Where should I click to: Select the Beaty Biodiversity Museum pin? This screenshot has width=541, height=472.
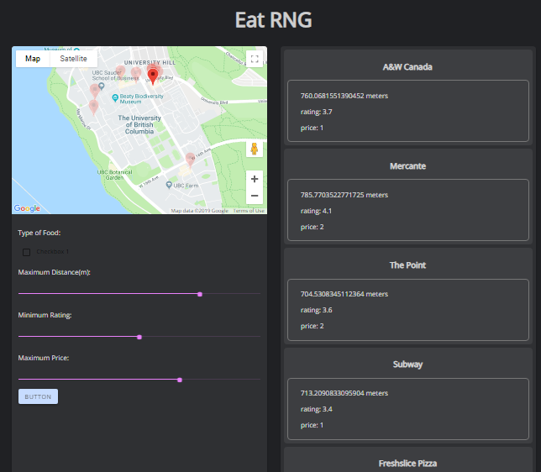[115, 98]
